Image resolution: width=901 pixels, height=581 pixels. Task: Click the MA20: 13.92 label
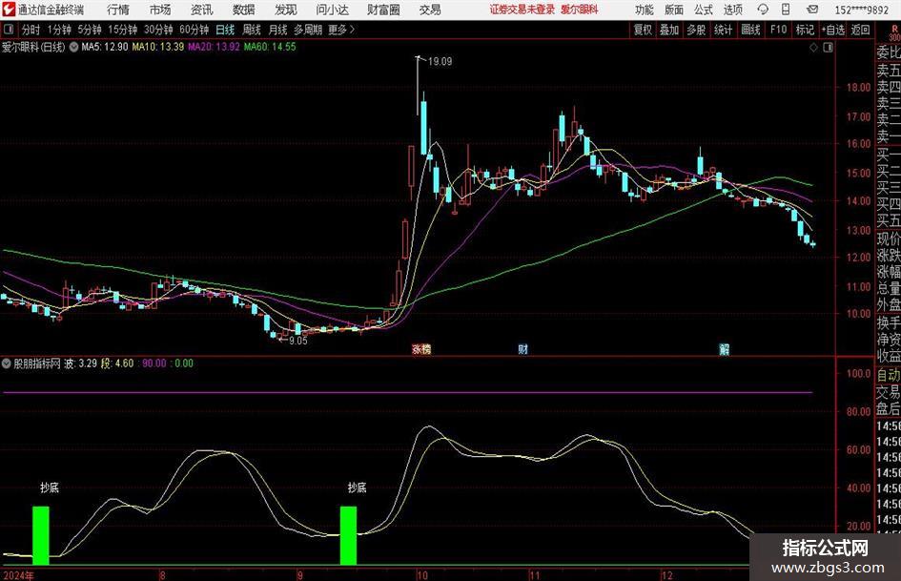tap(214, 47)
